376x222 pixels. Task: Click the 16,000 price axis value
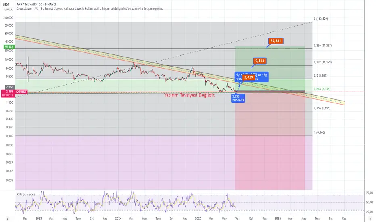(9, 59)
